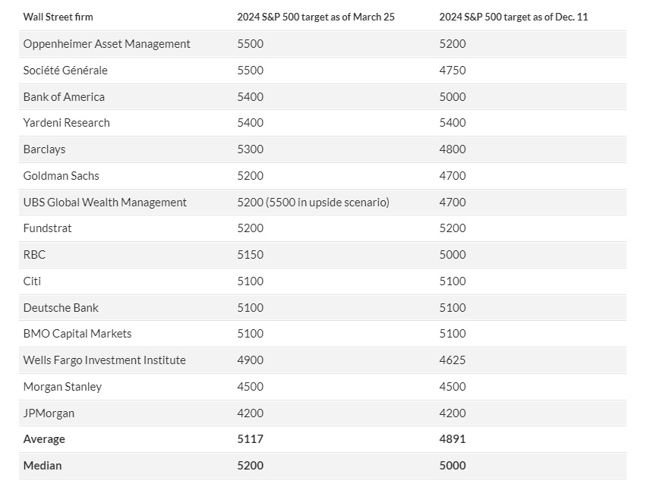Click on the Barclays row label
The height and width of the screenshot is (487, 666).
44,149
